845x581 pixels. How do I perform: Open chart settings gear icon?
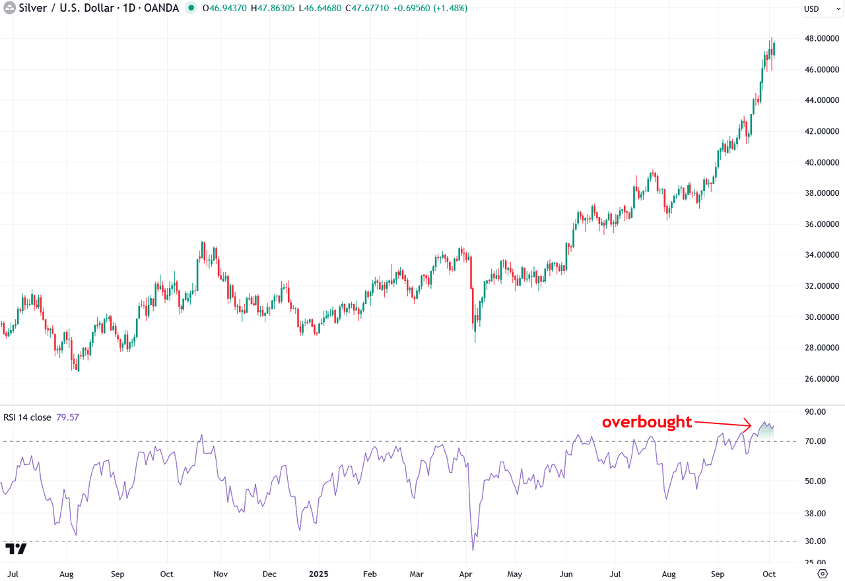click(x=822, y=573)
